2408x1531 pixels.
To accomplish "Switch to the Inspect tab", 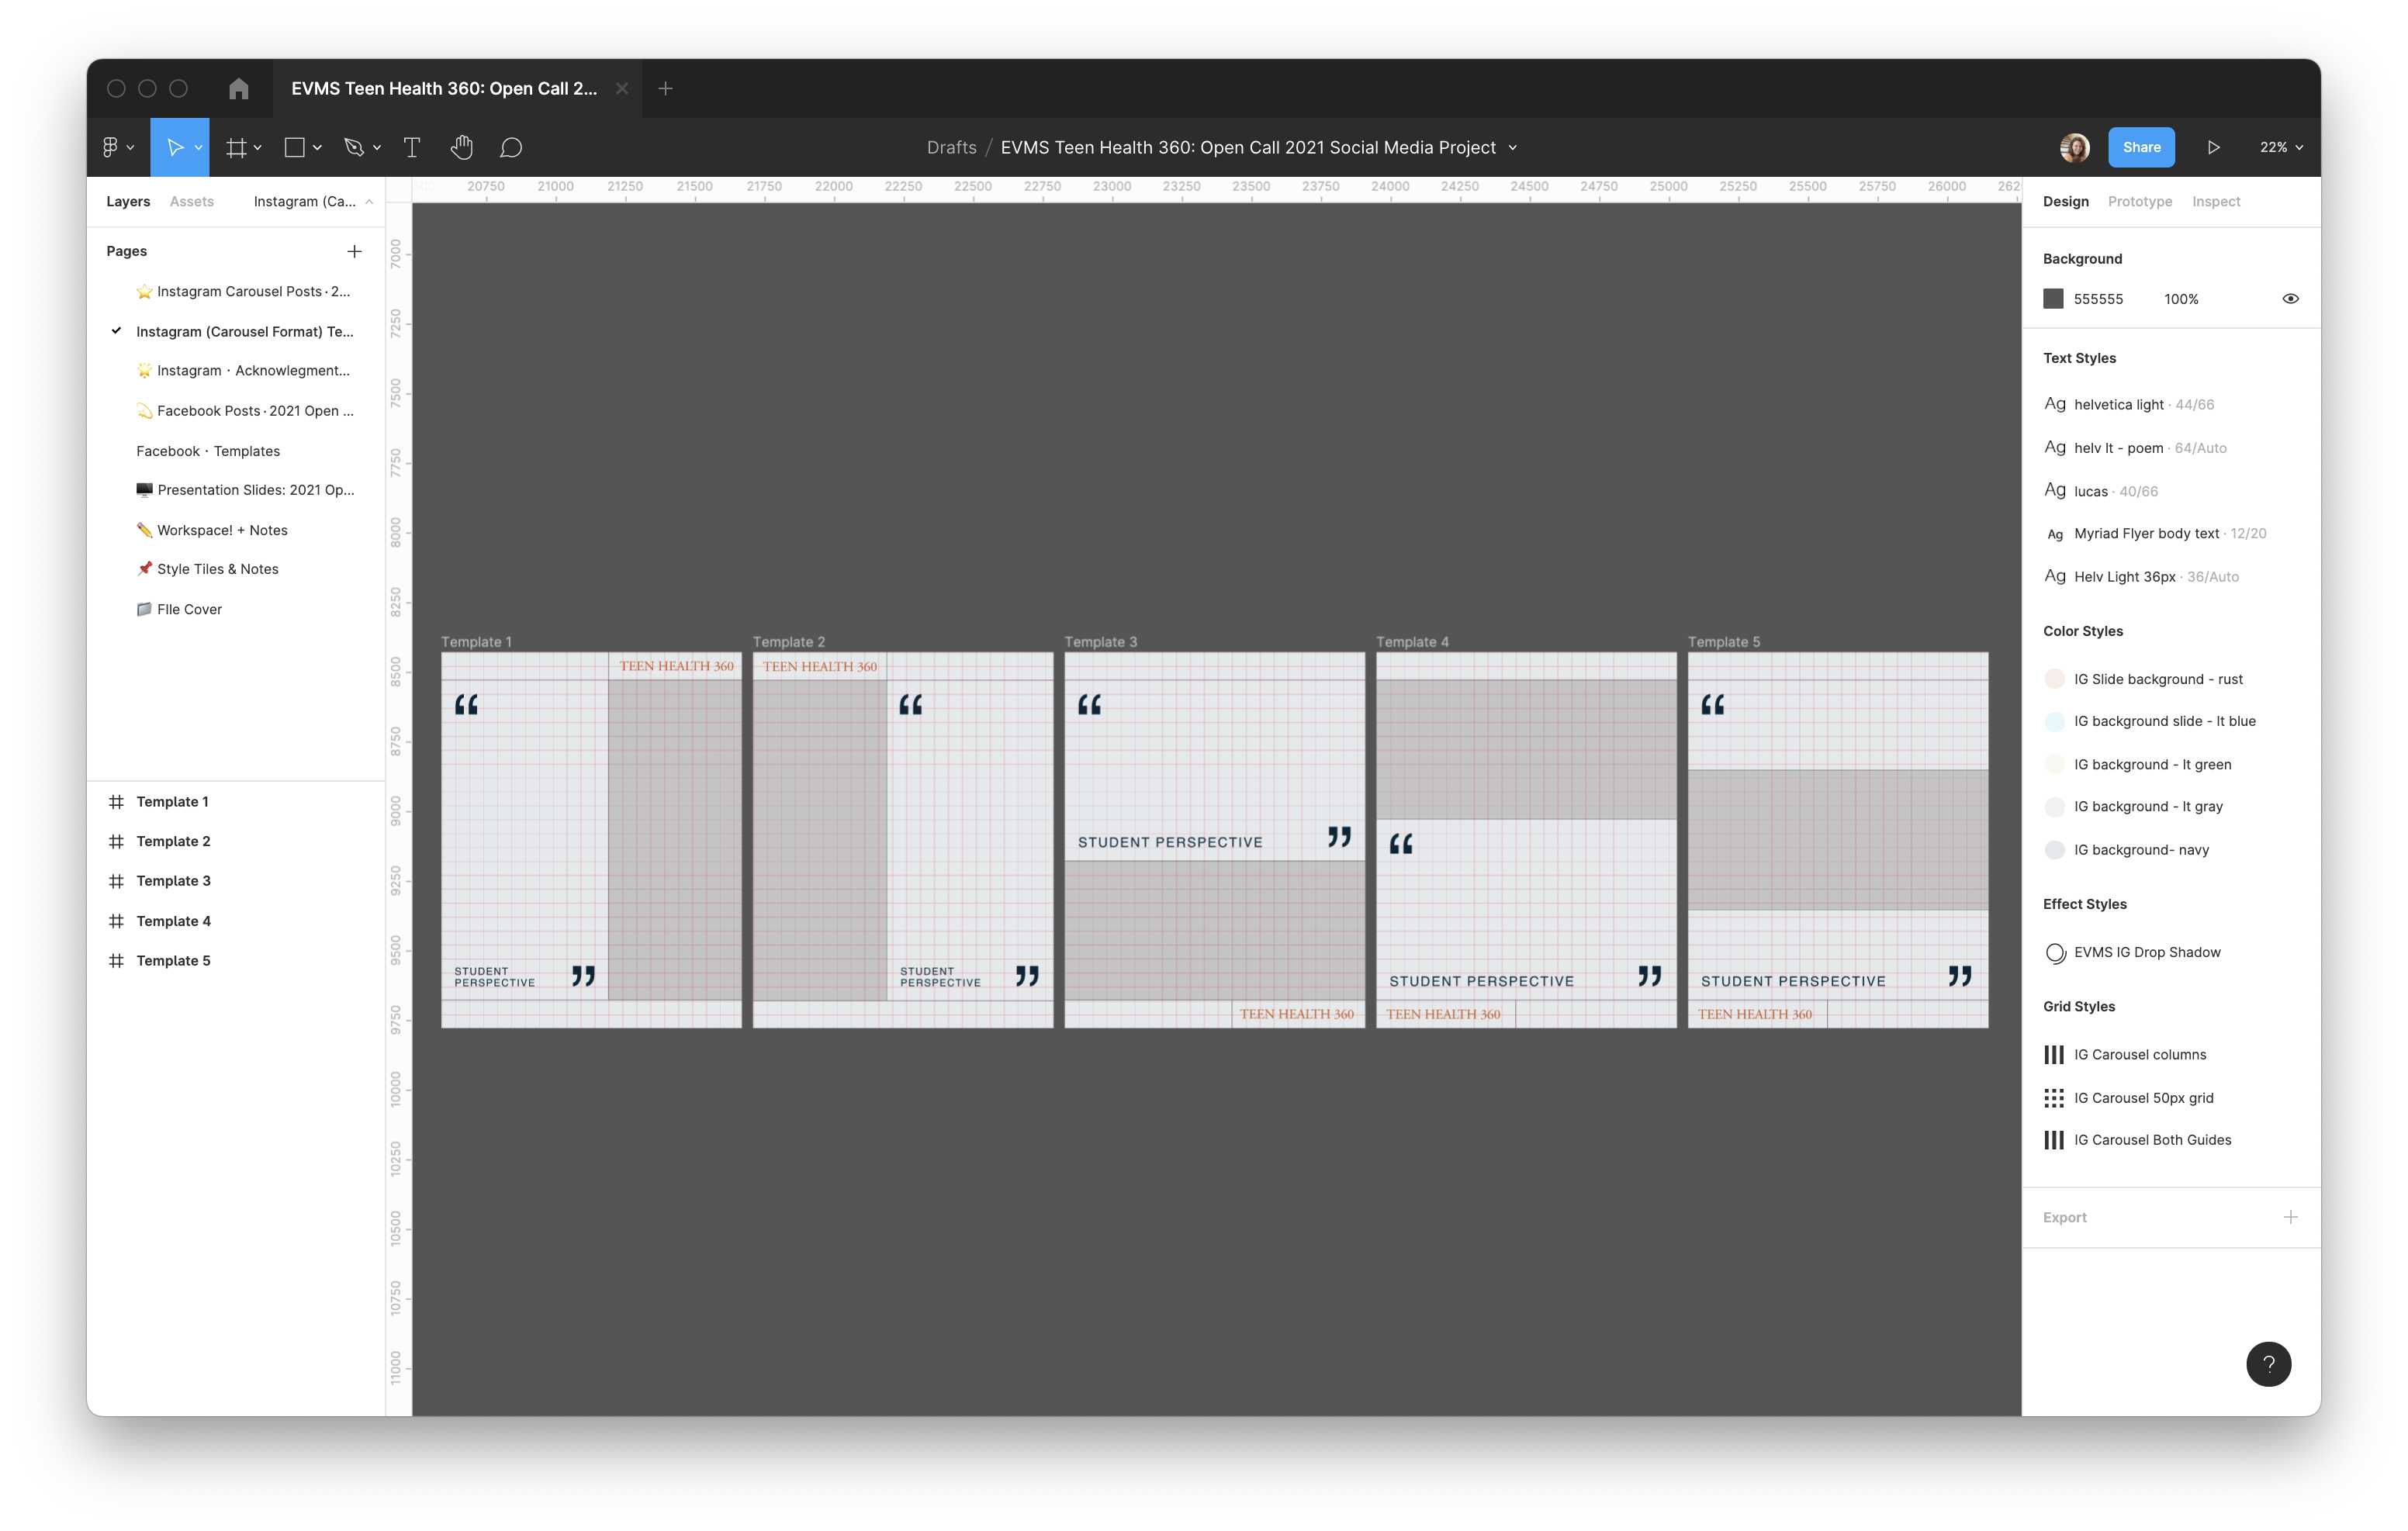I will click(x=2215, y=201).
